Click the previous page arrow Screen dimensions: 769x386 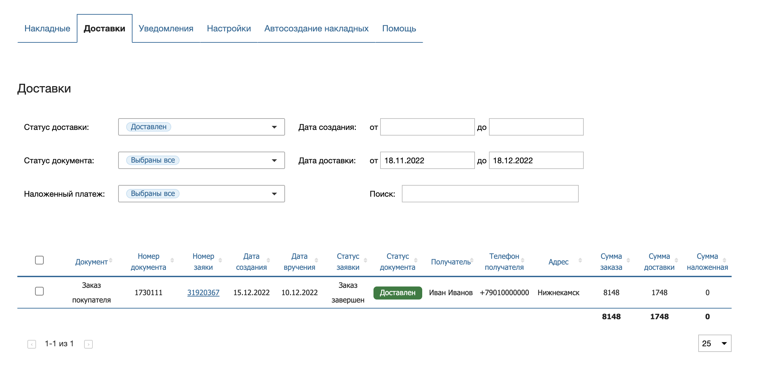(x=32, y=344)
